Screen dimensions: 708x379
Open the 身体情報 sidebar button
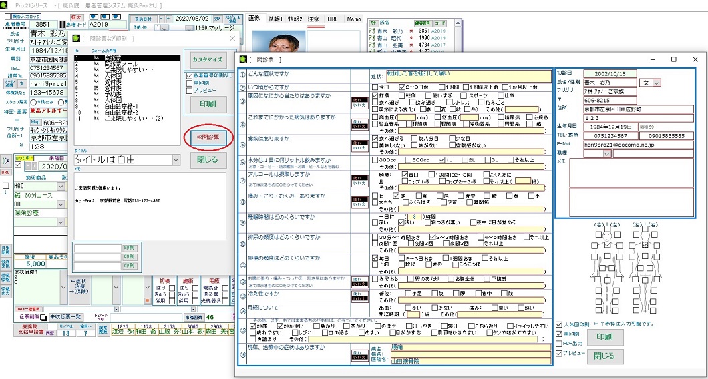pyautogui.click(x=5, y=277)
